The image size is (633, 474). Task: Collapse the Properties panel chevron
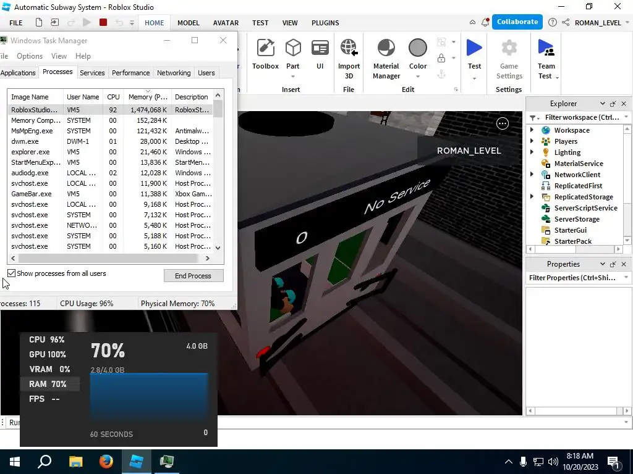coord(602,264)
